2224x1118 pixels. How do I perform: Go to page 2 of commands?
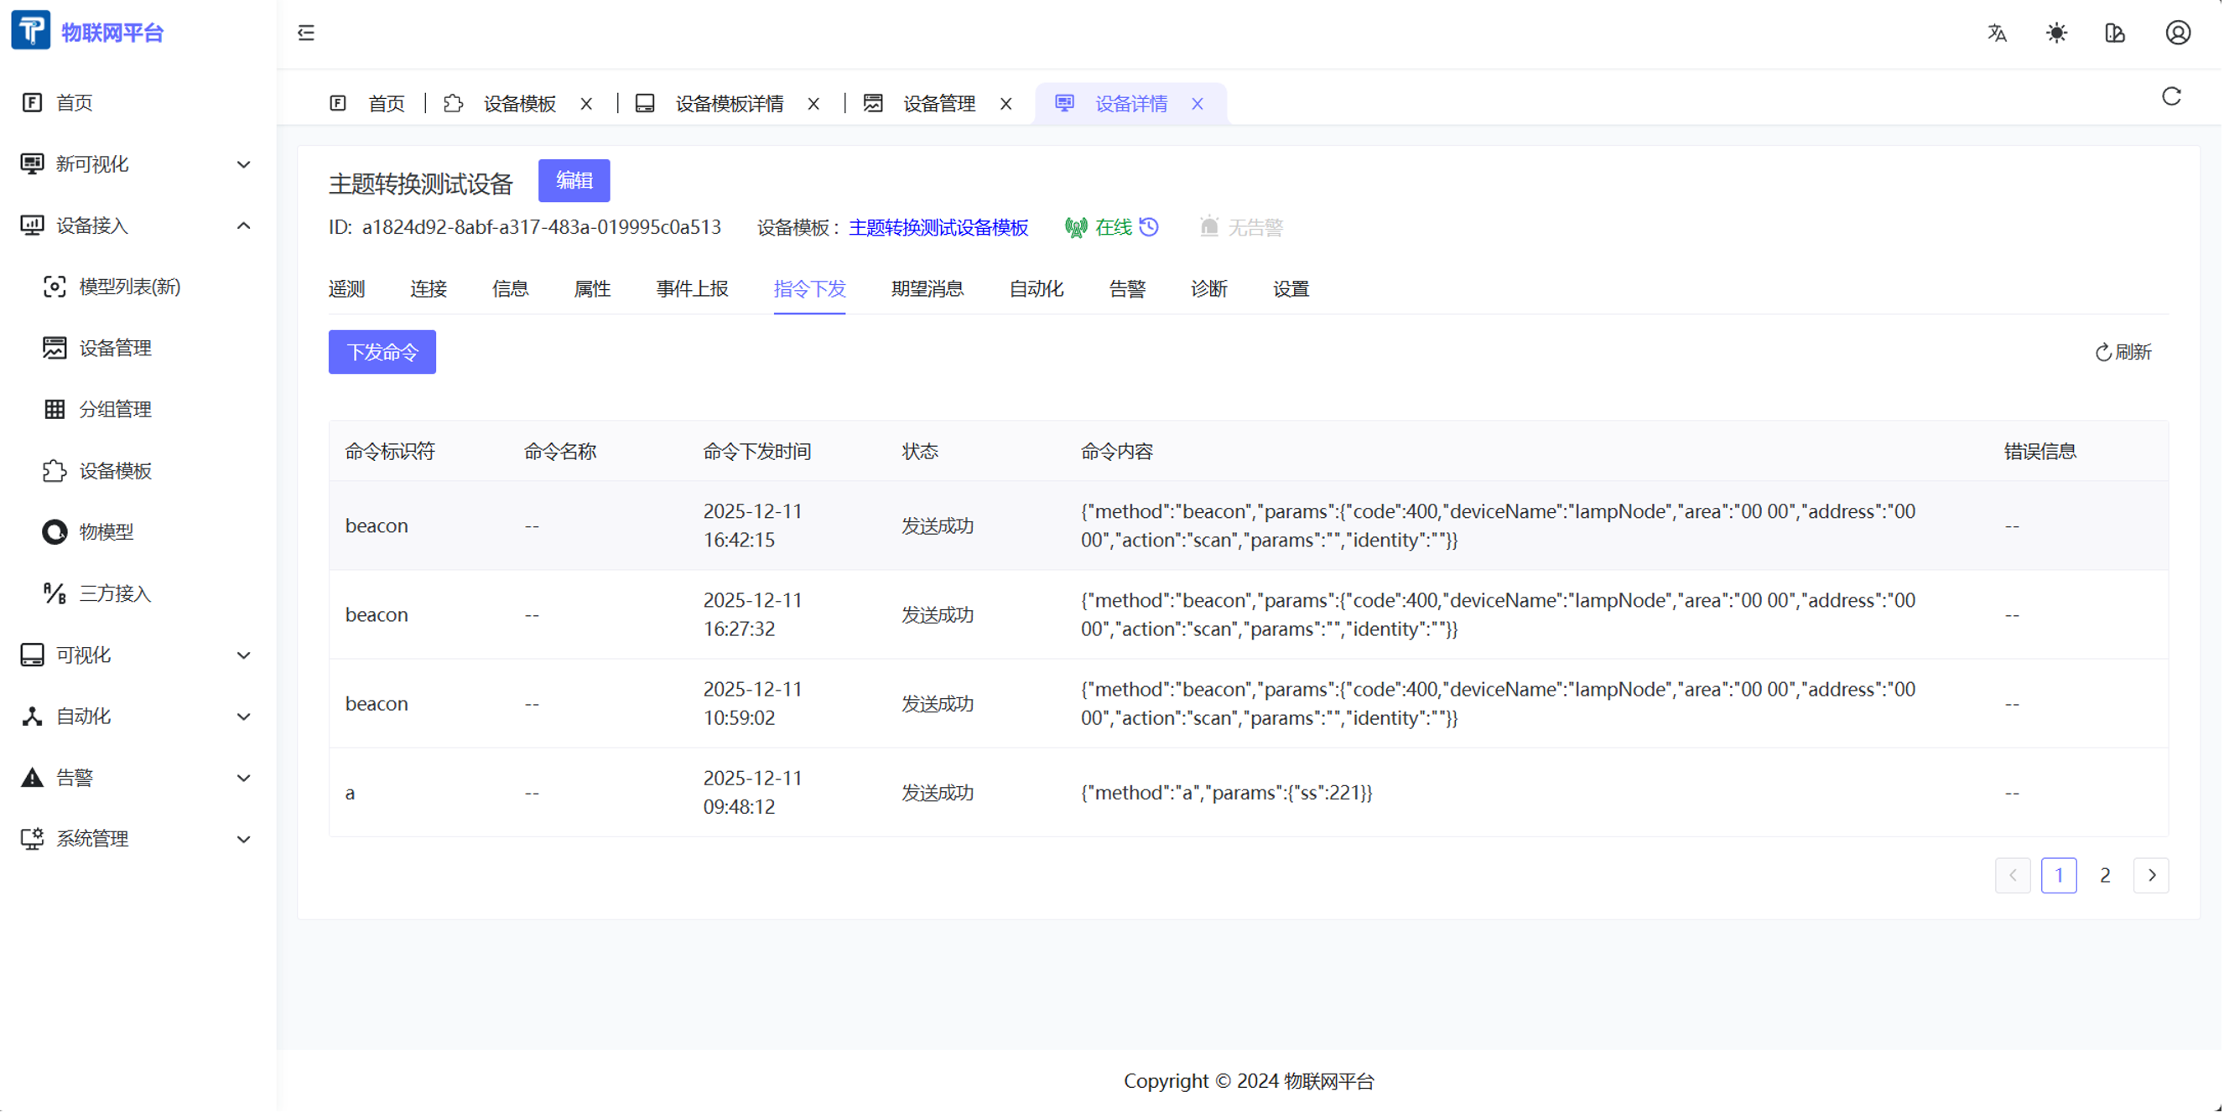(2107, 877)
